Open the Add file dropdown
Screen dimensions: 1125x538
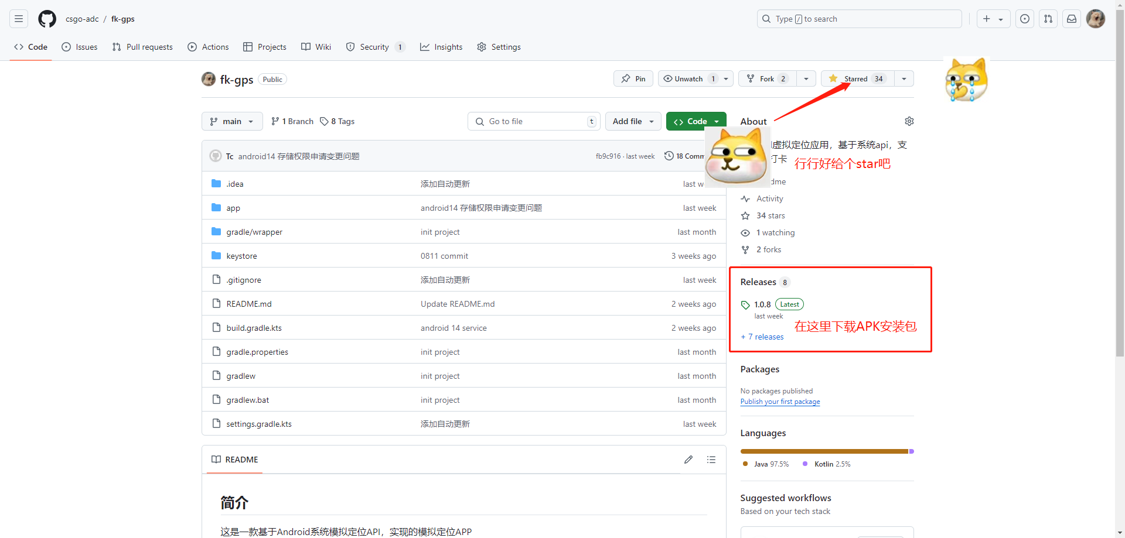click(x=633, y=121)
